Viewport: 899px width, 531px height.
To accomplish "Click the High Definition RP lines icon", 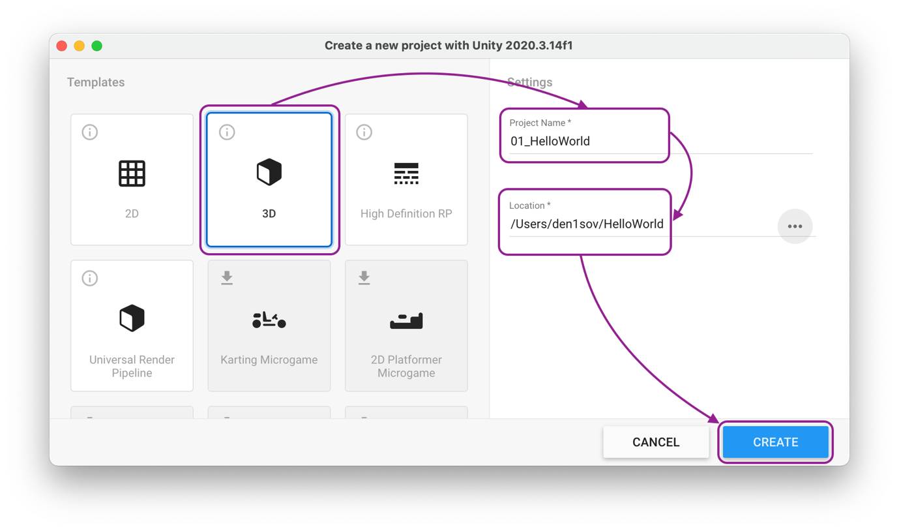I will click(x=406, y=174).
